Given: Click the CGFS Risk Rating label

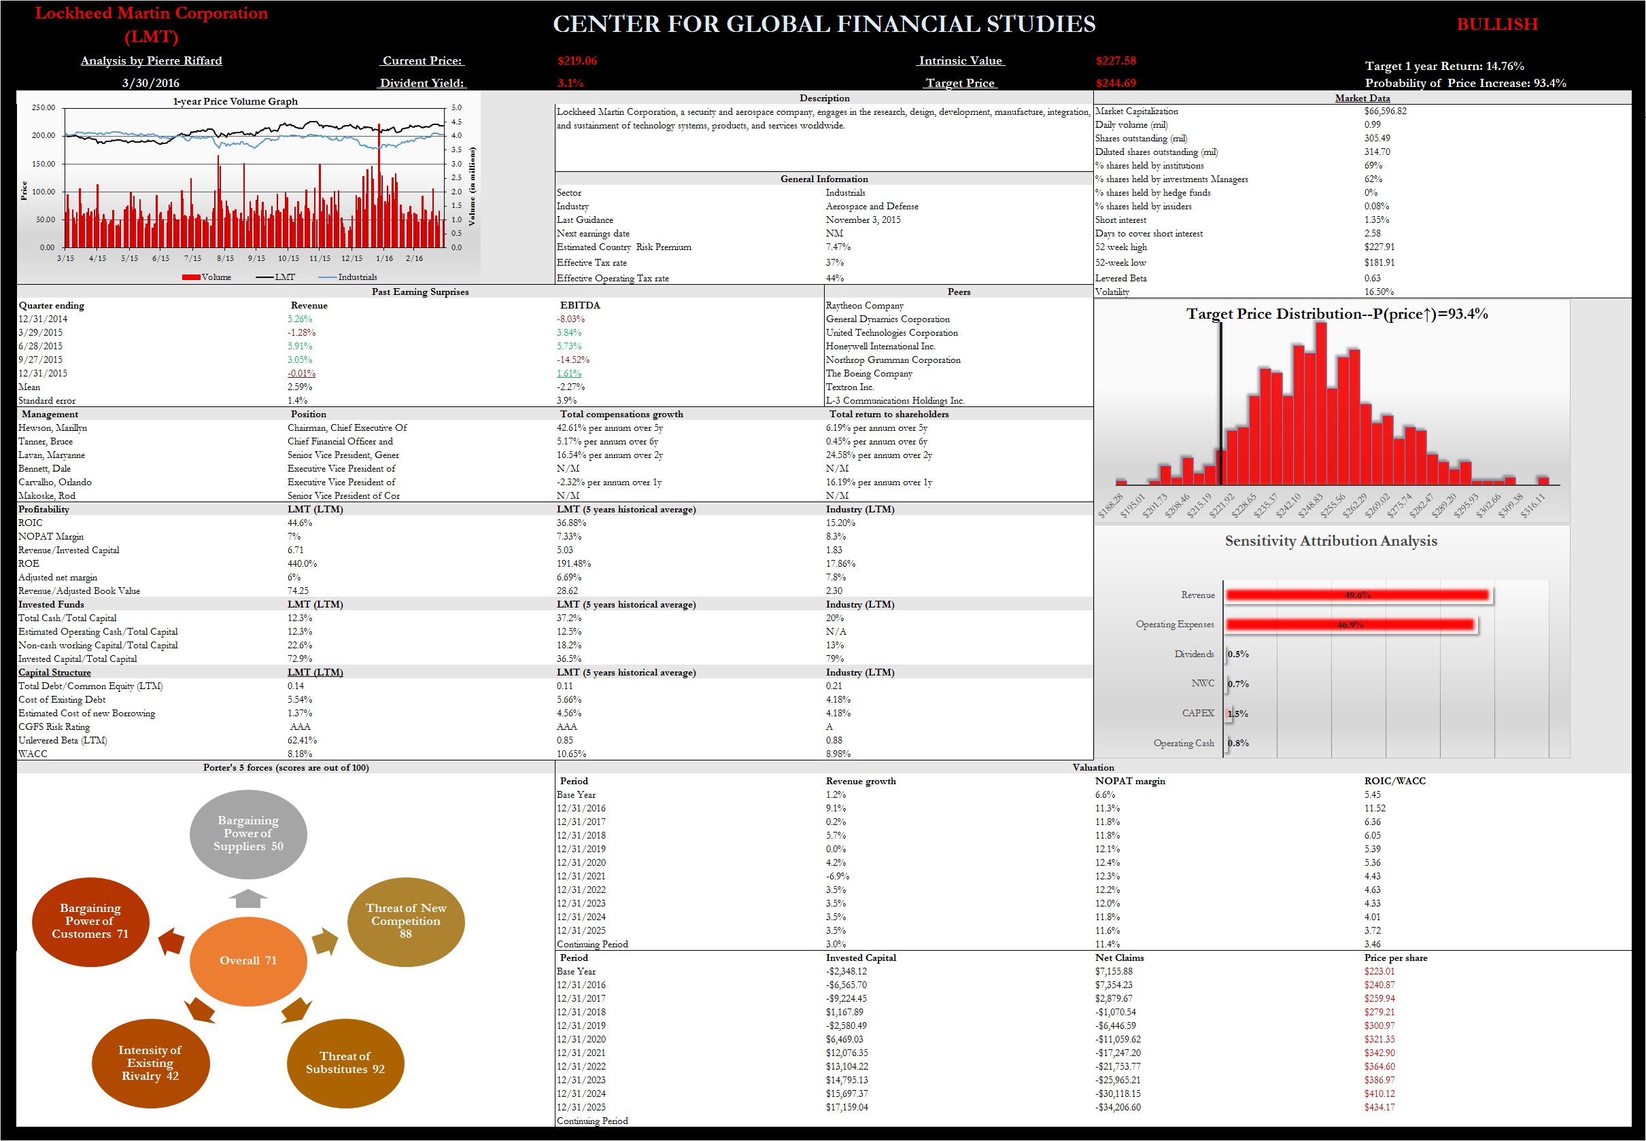Looking at the screenshot, I should point(54,726).
